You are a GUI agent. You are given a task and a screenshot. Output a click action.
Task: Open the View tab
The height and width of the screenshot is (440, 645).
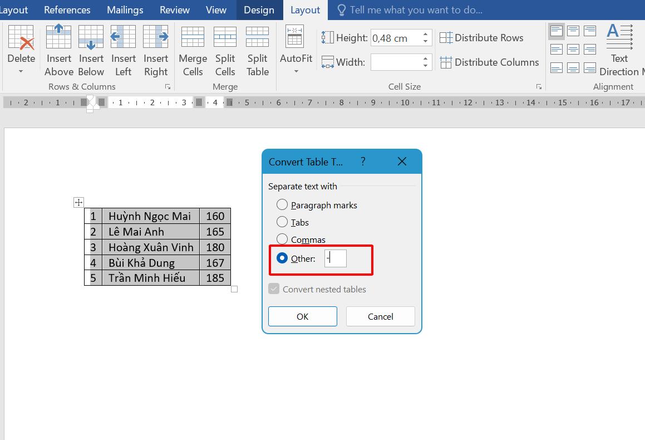pyautogui.click(x=216, y=10)
